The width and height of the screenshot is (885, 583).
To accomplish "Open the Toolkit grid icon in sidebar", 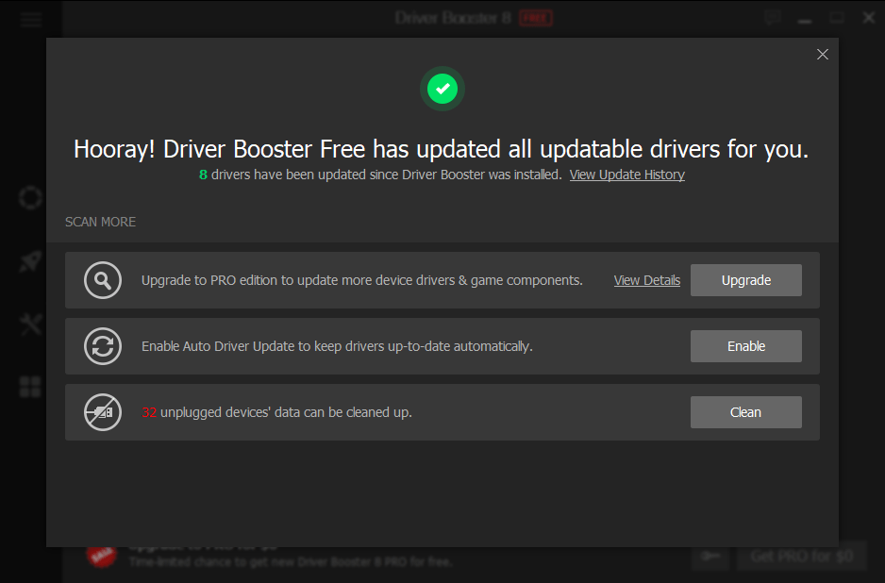I will pyautogui.click(x=29, y=386).
